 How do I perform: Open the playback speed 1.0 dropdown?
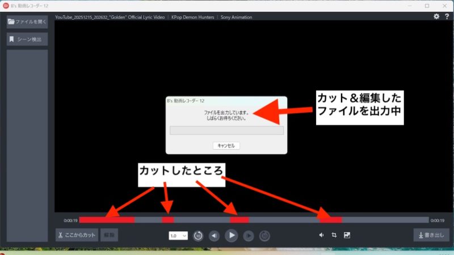(178, 236)
